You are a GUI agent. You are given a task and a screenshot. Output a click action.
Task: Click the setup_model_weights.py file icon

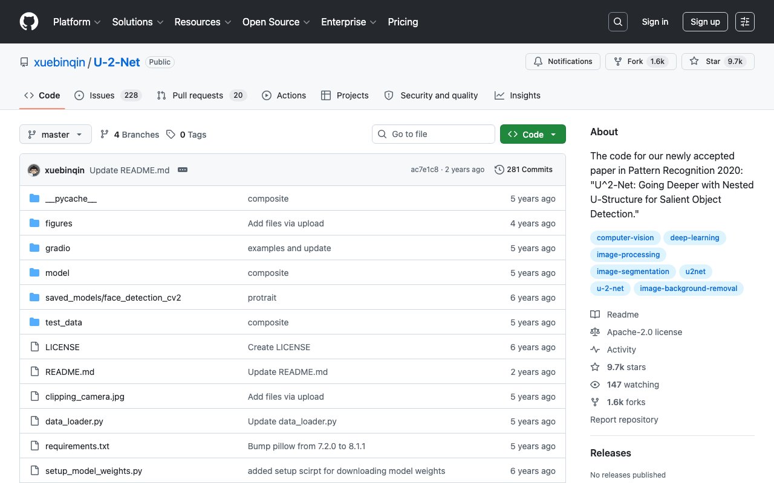(34, 471)
